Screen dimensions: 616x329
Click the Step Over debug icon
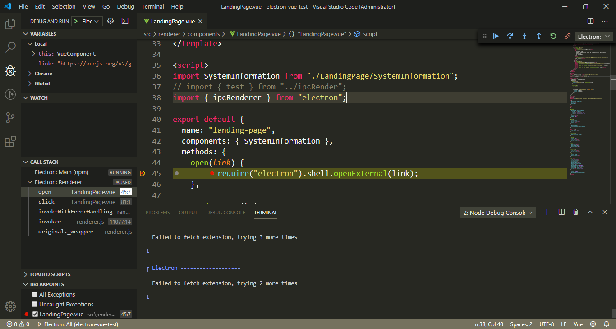(x=510, y=36)
